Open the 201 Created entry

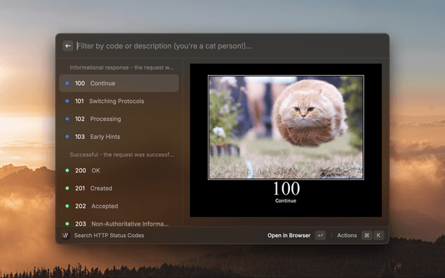point(119,188)
